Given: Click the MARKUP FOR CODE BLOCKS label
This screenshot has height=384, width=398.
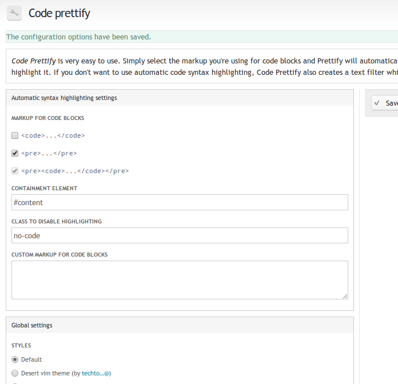Looking at the screenshot, I should pyautogui.click(x=47, y=118).
